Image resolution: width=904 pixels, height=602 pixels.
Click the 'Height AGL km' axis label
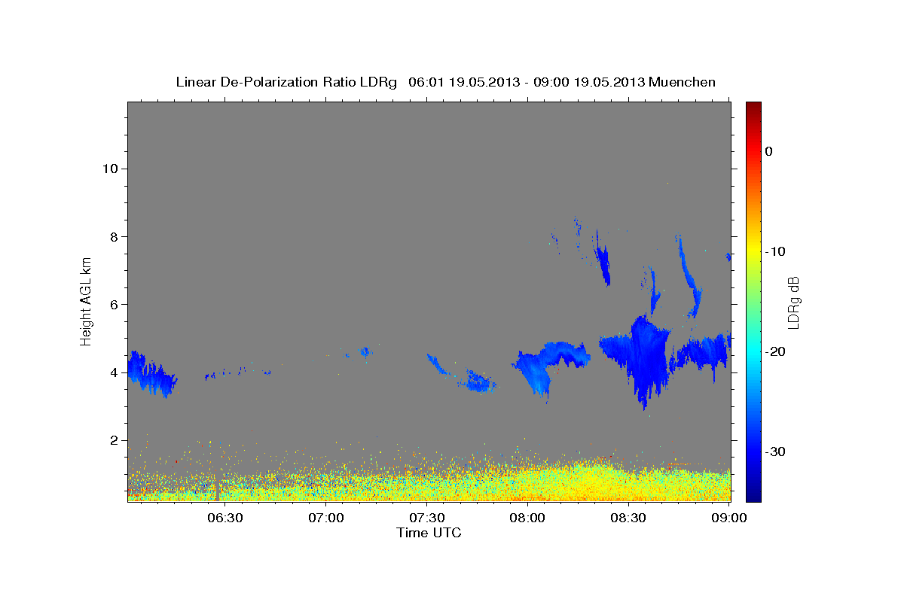coord(87,300)
